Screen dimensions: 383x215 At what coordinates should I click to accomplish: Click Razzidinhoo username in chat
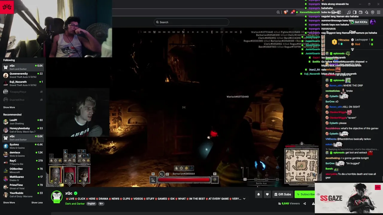(333, 128)
